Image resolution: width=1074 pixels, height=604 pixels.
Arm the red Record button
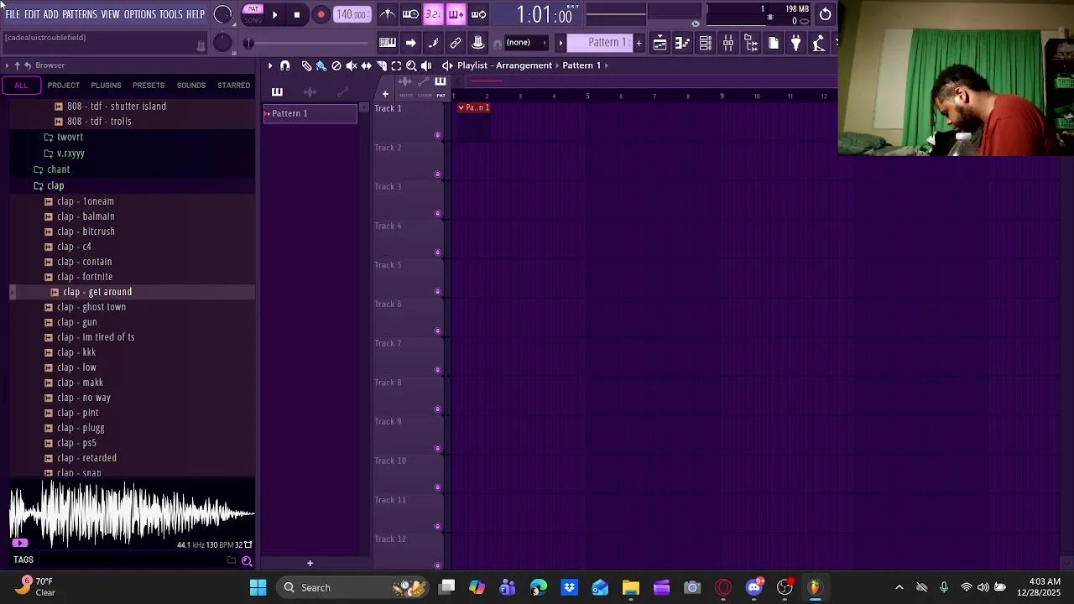[321, 14]
